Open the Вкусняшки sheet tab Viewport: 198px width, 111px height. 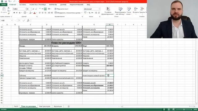click(x=58, y=106)
